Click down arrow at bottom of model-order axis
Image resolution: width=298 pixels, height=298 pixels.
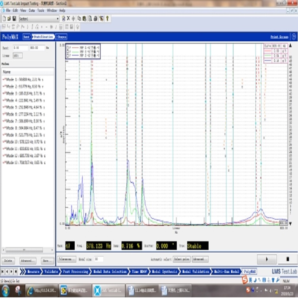click(x=290, y=224)
